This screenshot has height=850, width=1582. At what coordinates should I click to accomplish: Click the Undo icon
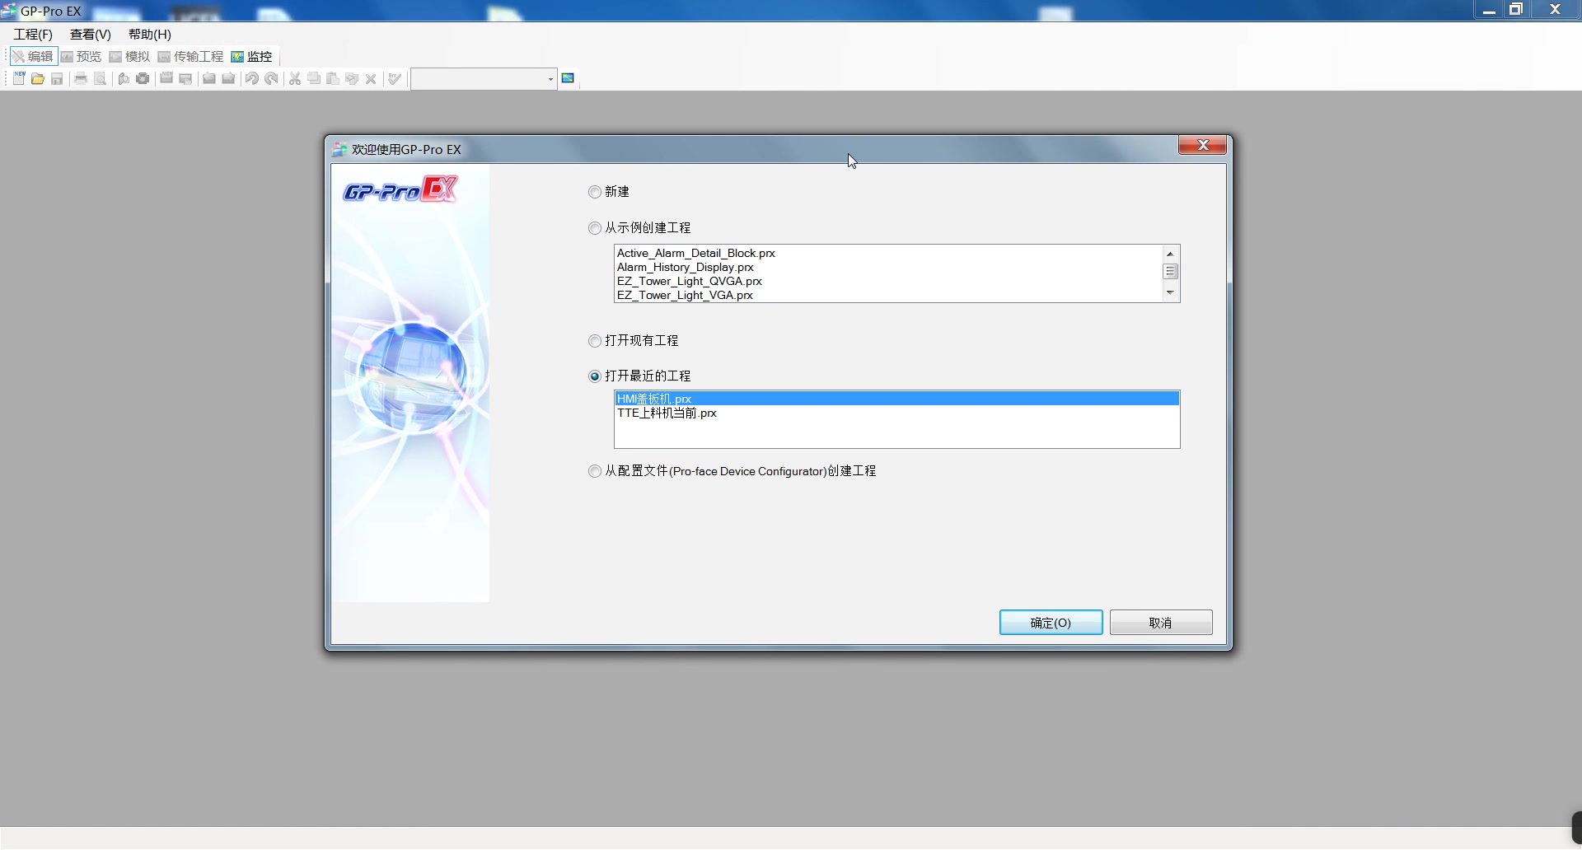pyautogui.click(x=252, y=78)
